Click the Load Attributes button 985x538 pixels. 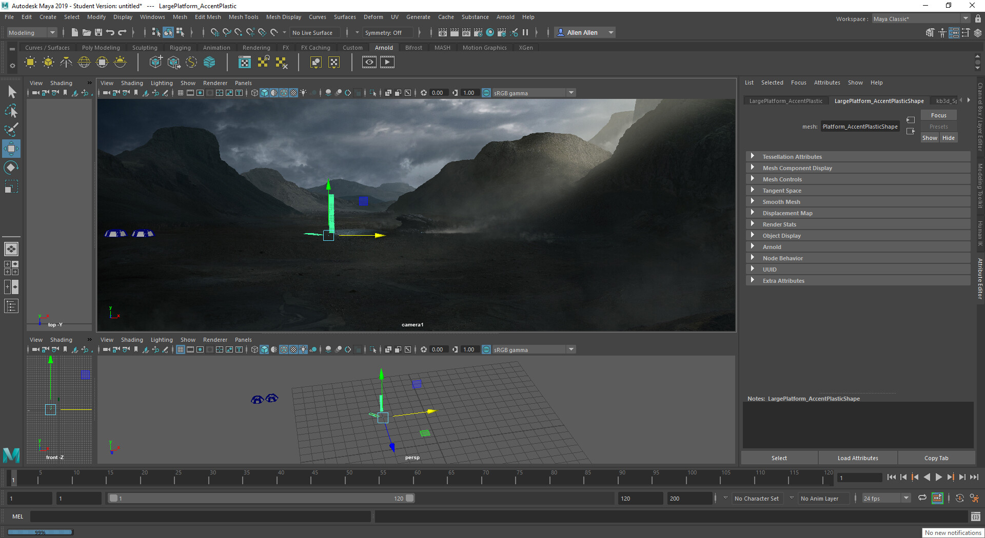coord(858,458)
